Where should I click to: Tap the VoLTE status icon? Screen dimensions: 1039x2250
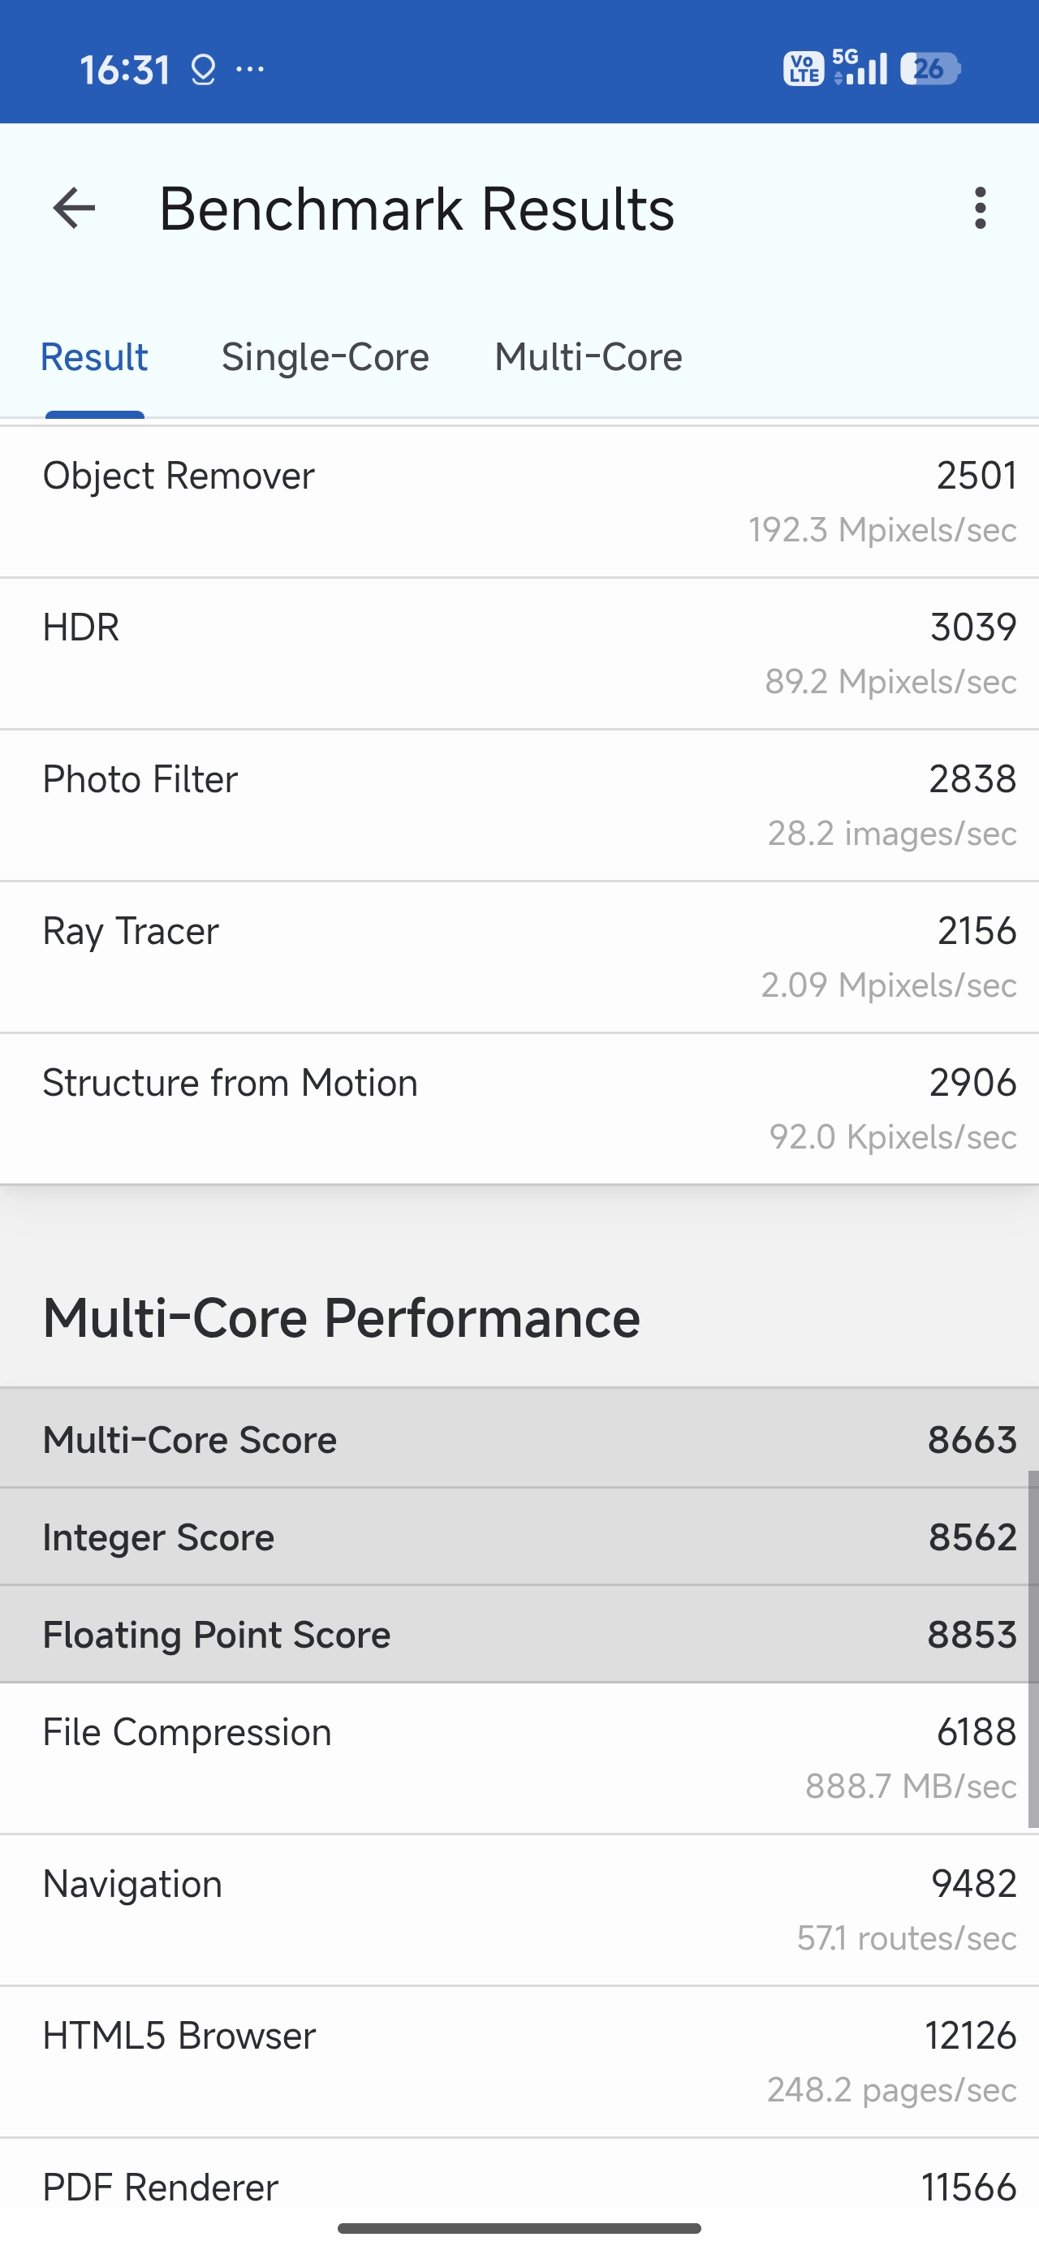pos(802,68)
